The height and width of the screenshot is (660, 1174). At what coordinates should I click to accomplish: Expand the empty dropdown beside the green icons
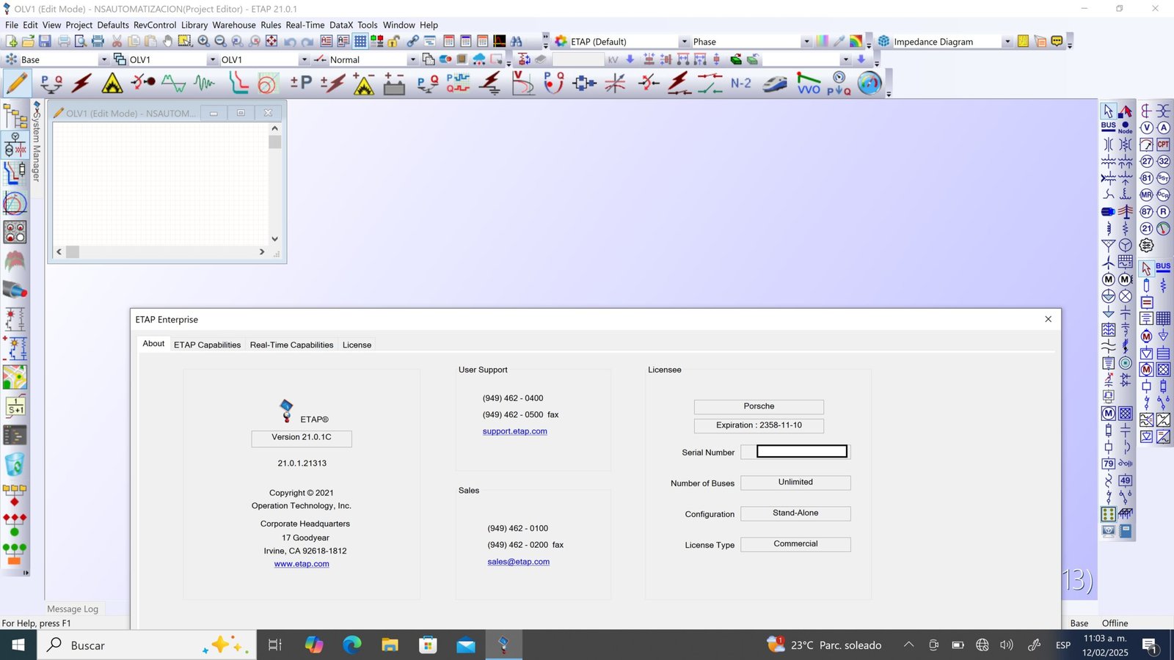pyautogui.click(x=845, y=59)
